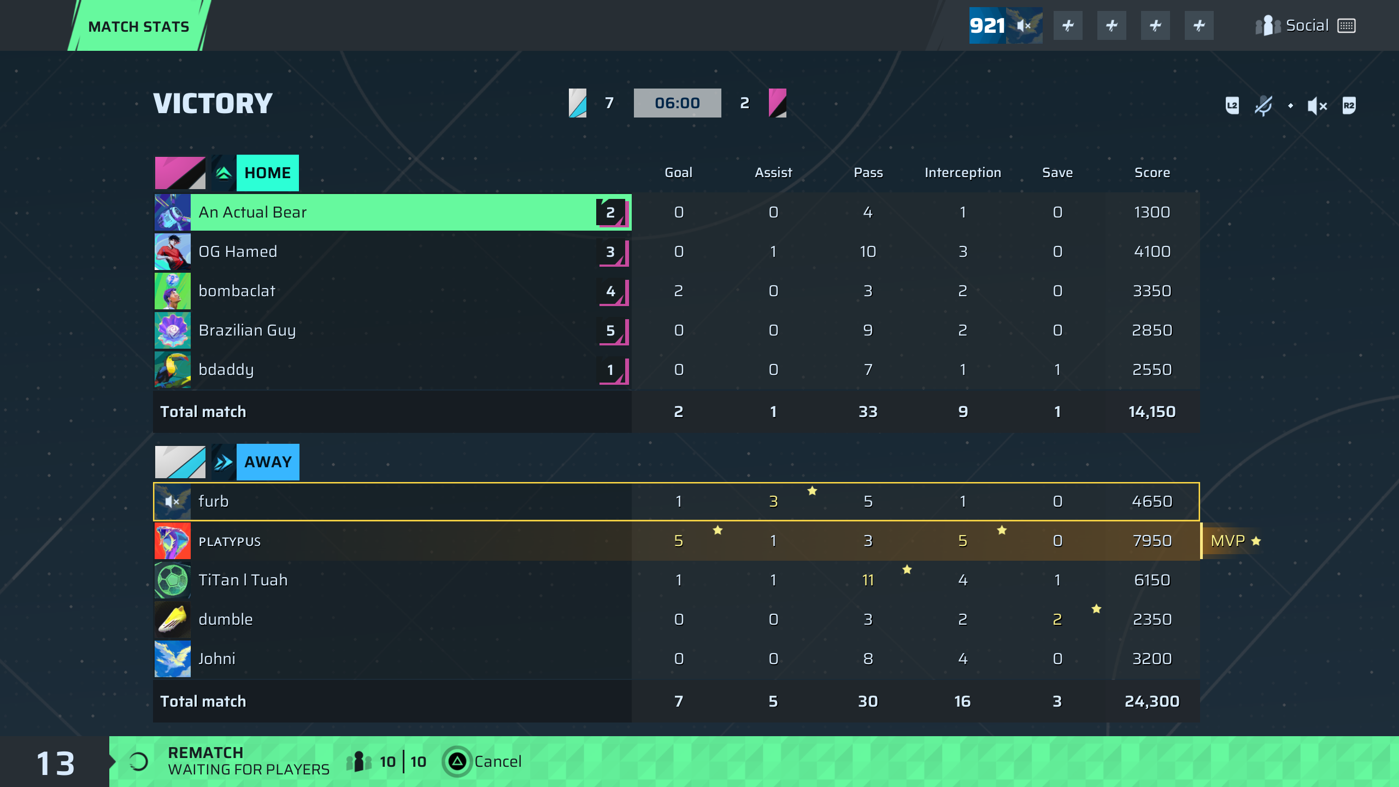Click furb's muted avatar icon

pyautogui.click(x=173, y=501)
